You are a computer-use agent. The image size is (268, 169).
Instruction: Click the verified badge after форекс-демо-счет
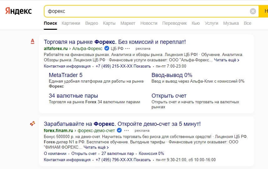click(x=119, y=131)
